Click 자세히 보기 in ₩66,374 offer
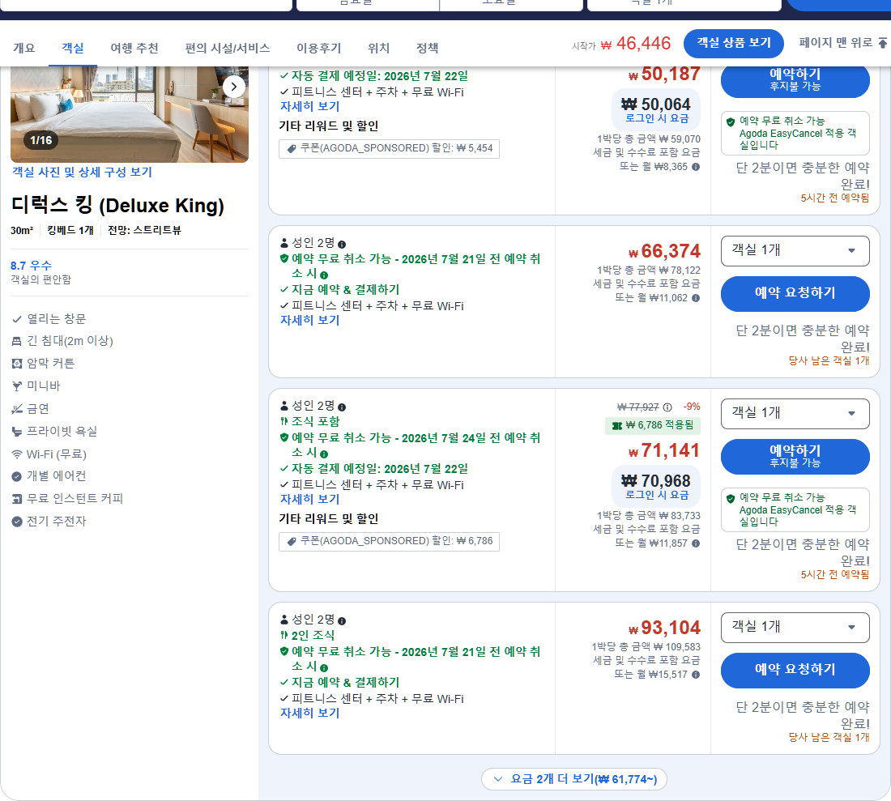 (309, 321)
